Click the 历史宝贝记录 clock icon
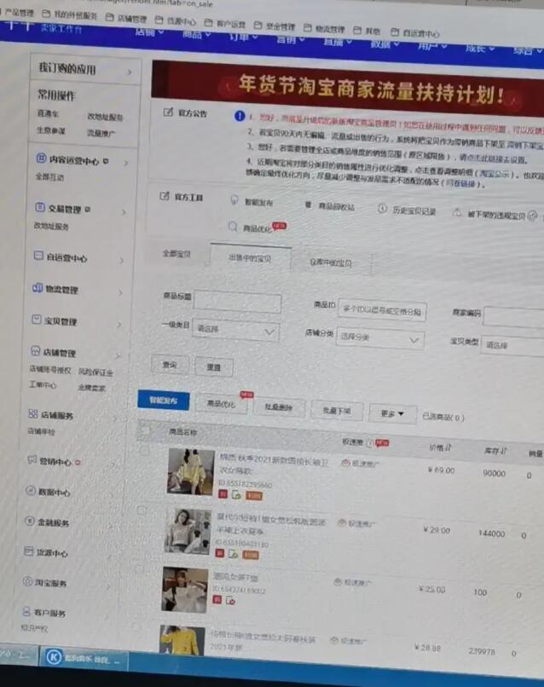Viewport: 544px width, 687px height. tap(382, 209)
